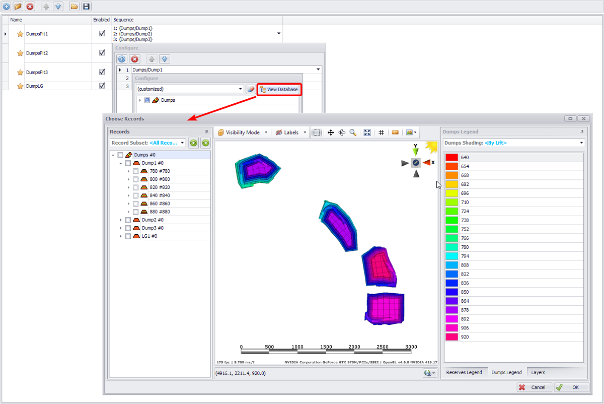The height and width of the screenshot is (404, 604).
Task: Click the ruler measure tool icon
Action: click(x=395, y=132)
